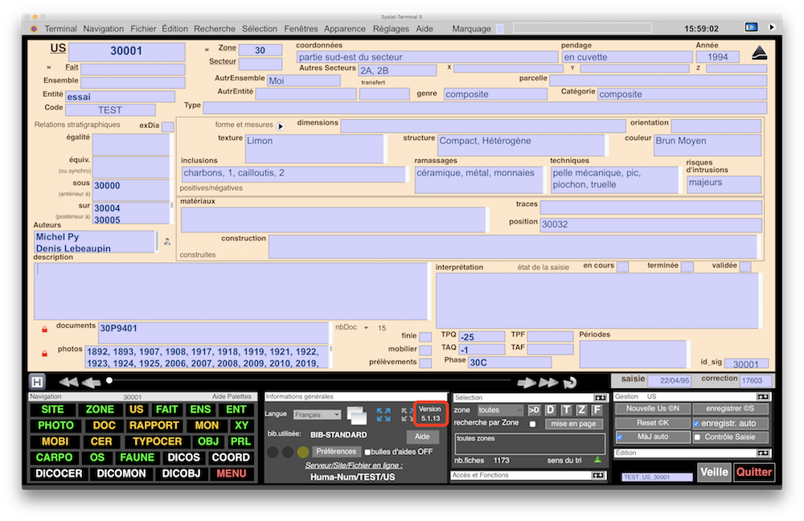Click the F selection button
The height and width of the screenshot is (521, 804).
coord(597,410)
